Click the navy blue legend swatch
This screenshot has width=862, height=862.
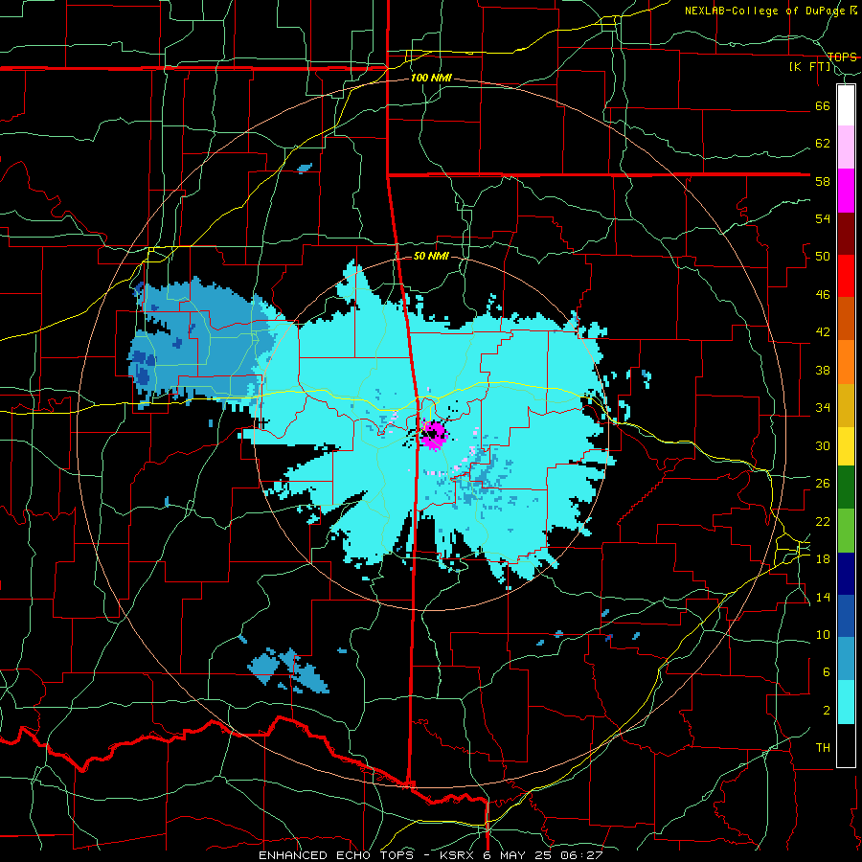846,574
